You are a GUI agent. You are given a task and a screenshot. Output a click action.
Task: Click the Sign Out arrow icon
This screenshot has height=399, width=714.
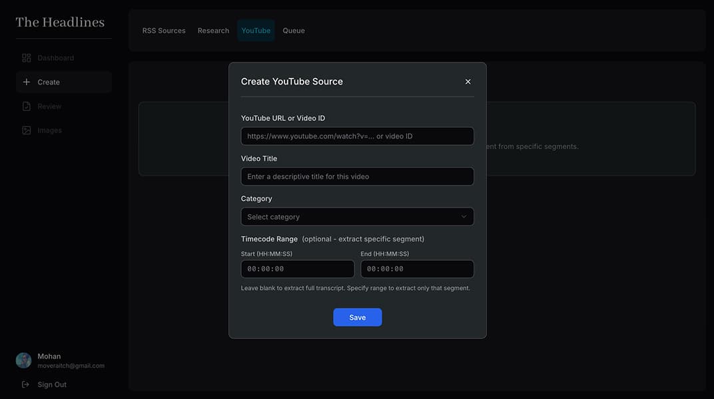pyautogui.click(x=25, y=384)
